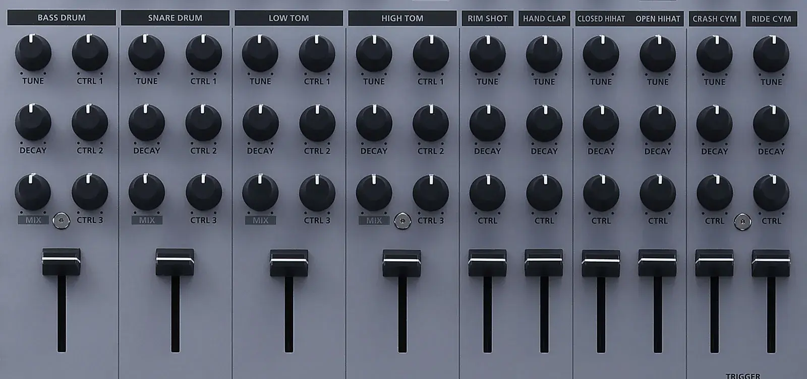Click the Ride Cym level fader cap
The image size is (807, 379).
771,263
